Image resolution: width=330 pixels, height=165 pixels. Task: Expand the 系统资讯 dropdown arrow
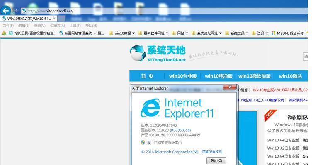pos(247,33)
